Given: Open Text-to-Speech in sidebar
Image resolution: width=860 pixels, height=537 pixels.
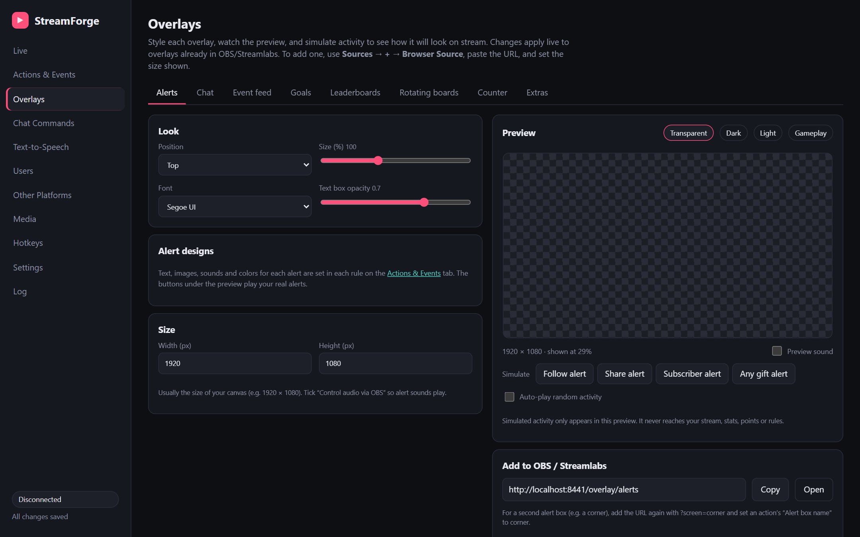Looking at the screenshot, I should tap(65, 147).
